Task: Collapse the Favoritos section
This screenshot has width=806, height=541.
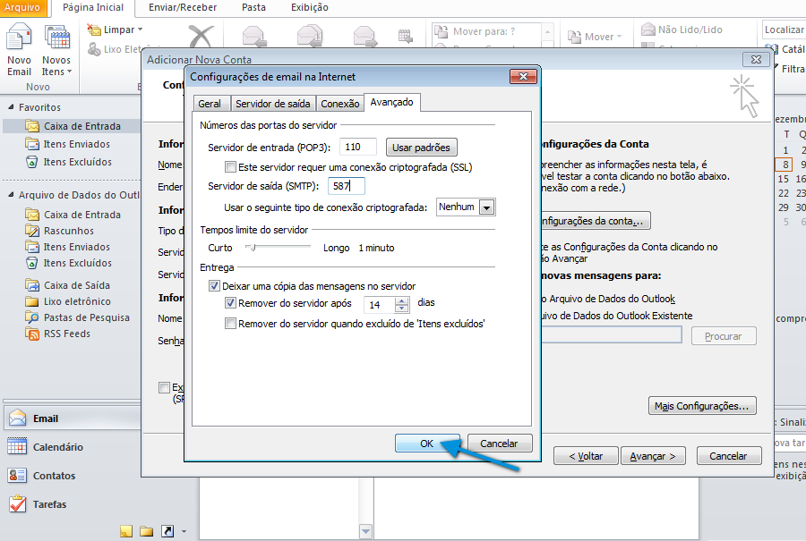Action: (x=9, y=107)
